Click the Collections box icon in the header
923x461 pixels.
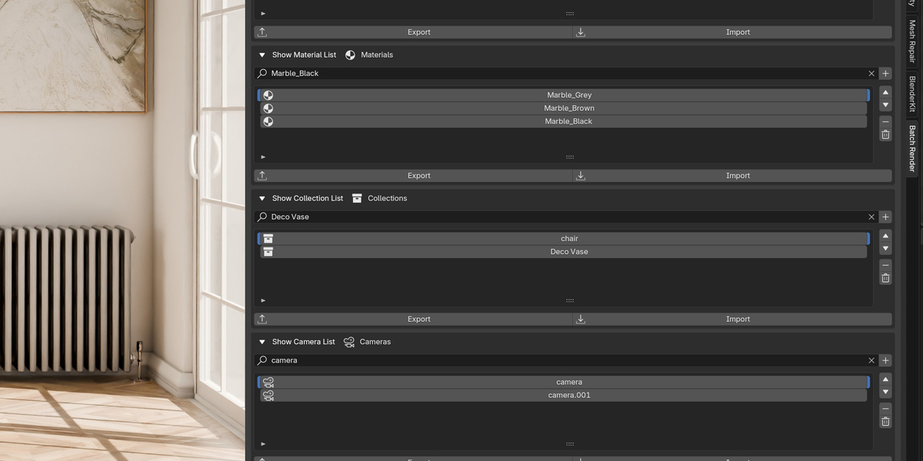point(357,198)
